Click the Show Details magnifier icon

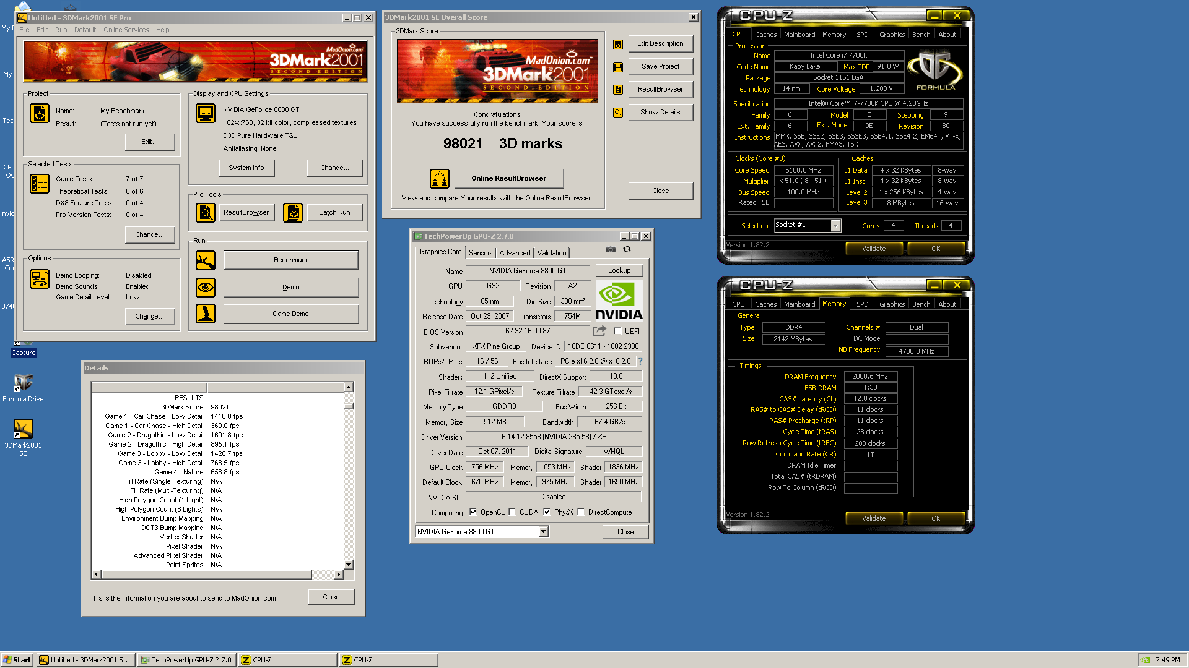coord(618,113)
